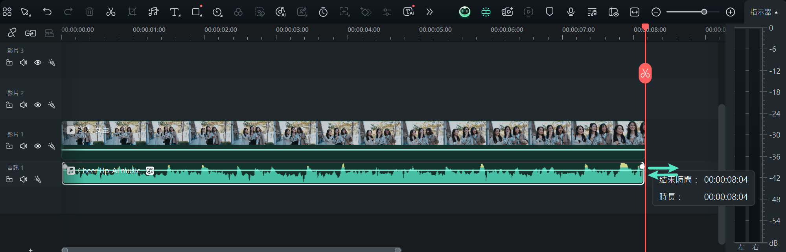This screenshot has width=786, height=252.
Task: Open the green AI assistant robot
Action: tap(465, 12)
